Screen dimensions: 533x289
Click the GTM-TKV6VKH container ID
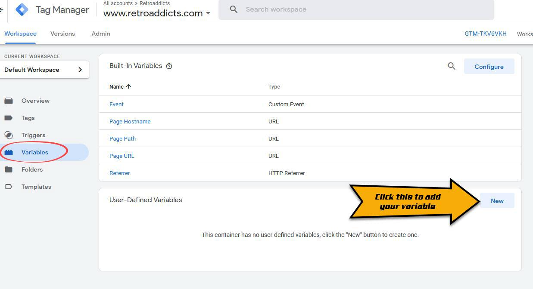point(485,34)
